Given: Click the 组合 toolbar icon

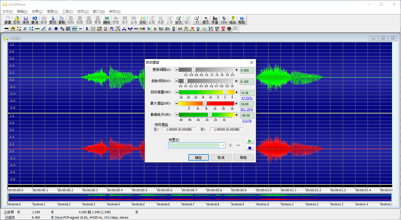Looking at the screenshot, I should 233,20.
